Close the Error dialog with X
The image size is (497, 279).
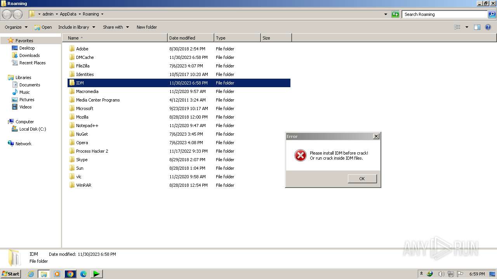pyautogui.click(x=376, y=136)
